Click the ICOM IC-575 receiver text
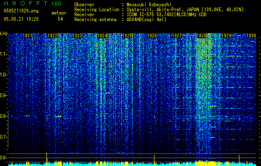The width and height of the screenshot is (261, 166). 166,15
